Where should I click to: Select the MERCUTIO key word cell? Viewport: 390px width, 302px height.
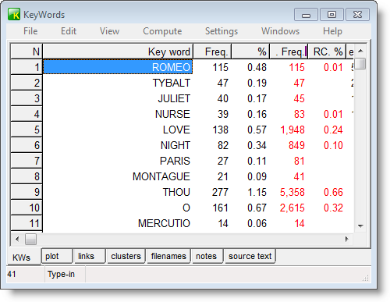[x=118, y=223]
